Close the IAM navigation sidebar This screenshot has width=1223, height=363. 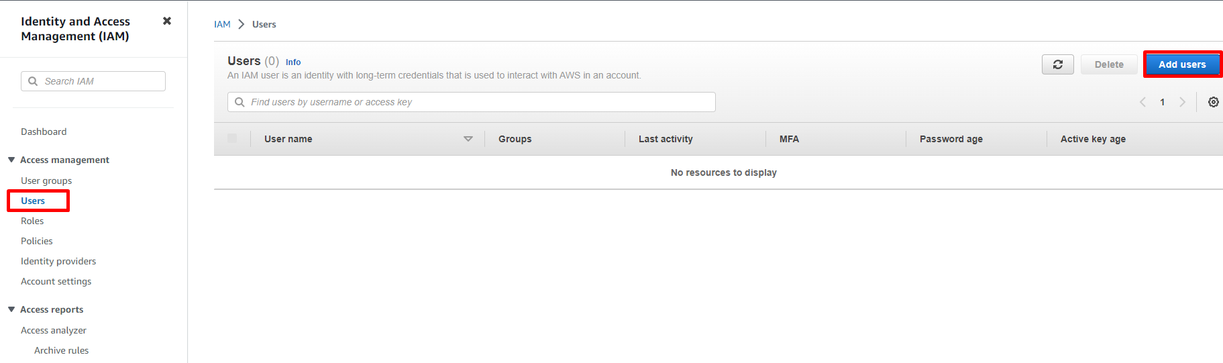(167, 21)
